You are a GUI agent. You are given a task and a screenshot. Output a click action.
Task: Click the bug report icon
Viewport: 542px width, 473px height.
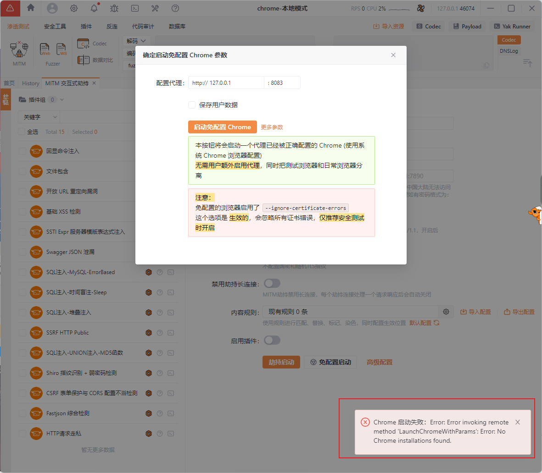pyautogui.click(x=114, y=8)
